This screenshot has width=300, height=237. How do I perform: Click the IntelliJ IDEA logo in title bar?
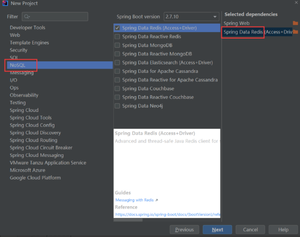(x=5, y=3)
